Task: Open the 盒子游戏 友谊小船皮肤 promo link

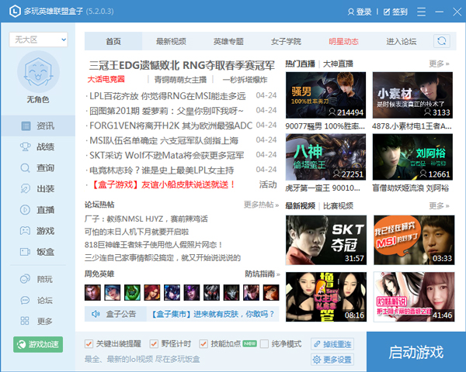Action: (162, 184)
